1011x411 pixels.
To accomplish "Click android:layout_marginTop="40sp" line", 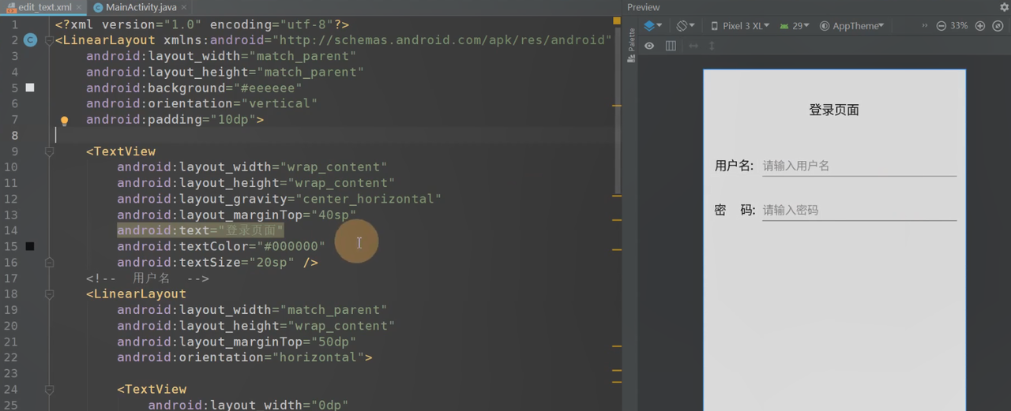I will pos(237,215).
